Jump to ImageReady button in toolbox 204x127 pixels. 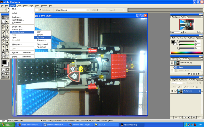tap(5, 77)
